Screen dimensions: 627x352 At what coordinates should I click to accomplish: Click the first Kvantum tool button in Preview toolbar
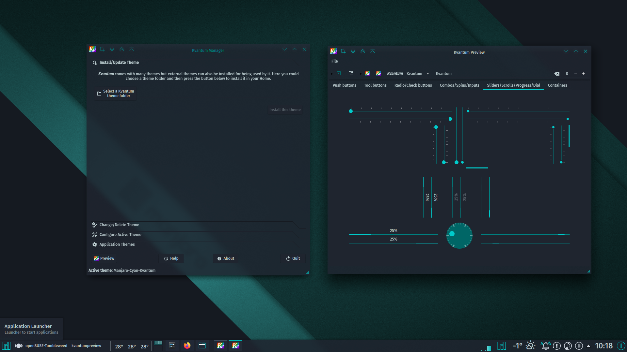click(x=367, y=73)
